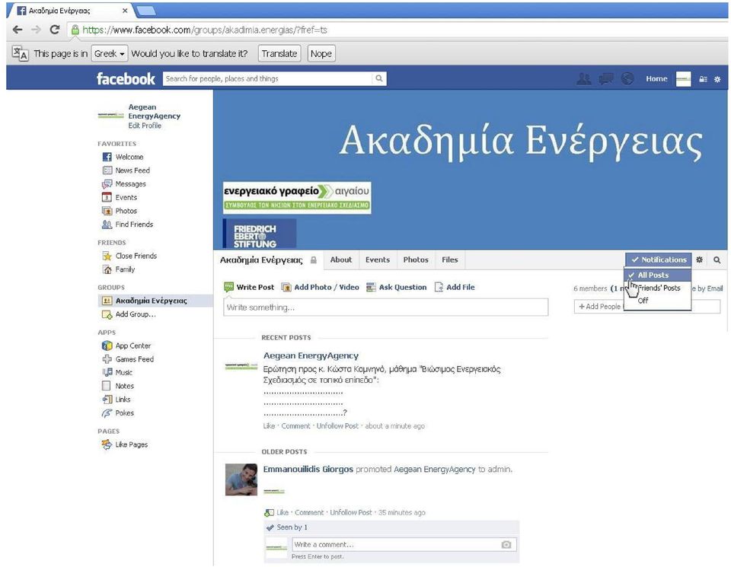731x567 pixels.
Task: Switch to the About tab
Action: click(x=341, y=260)
